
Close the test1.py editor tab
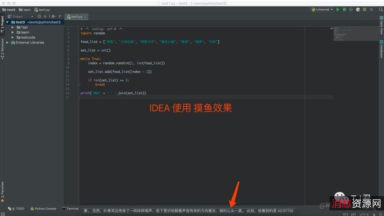85,17
